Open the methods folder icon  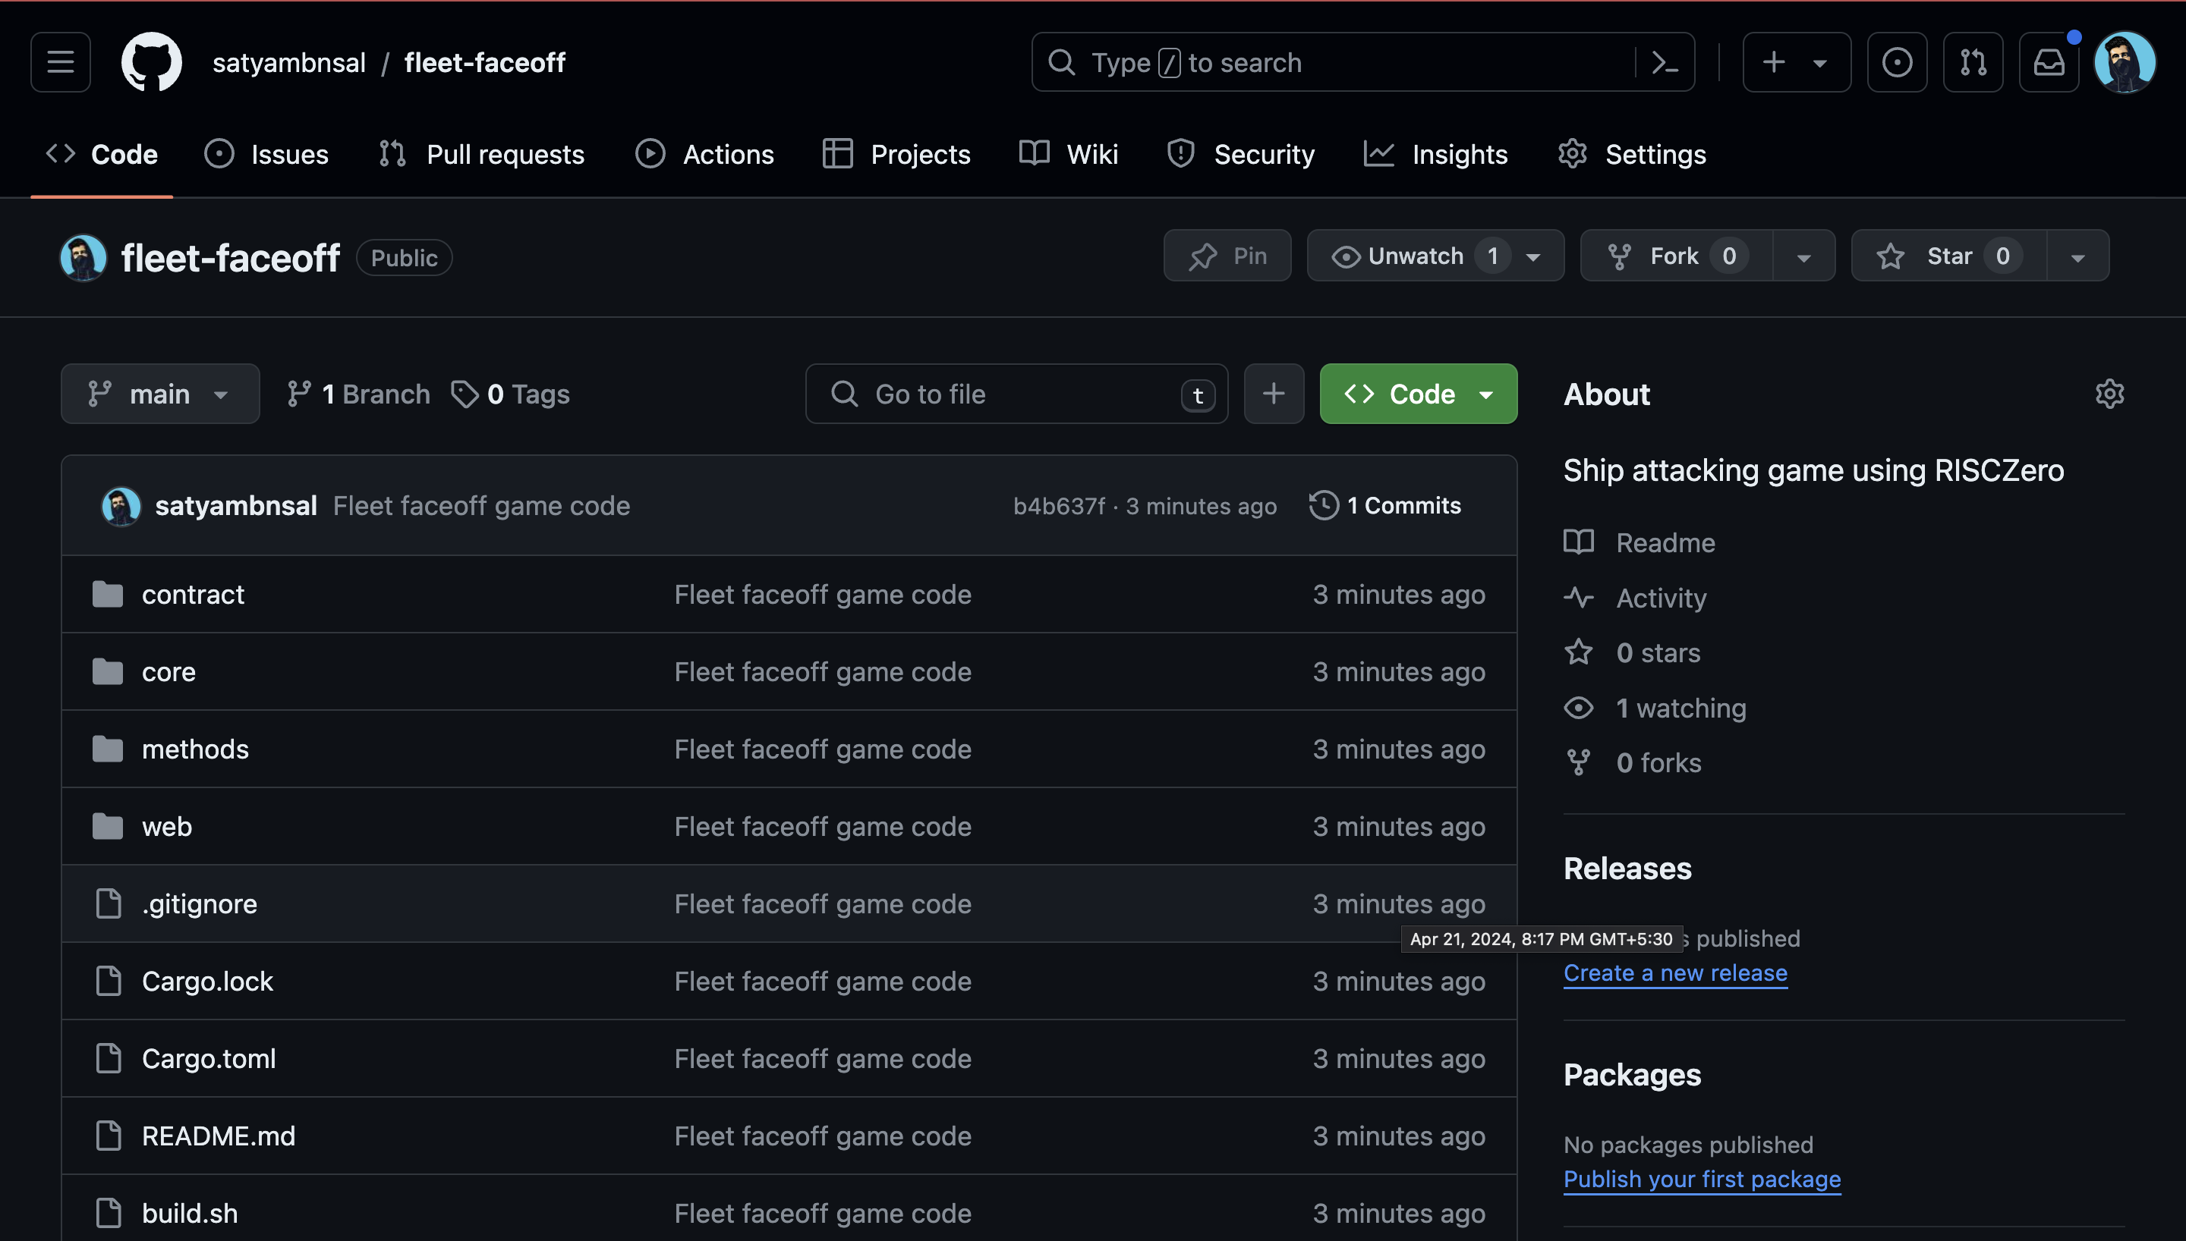[x=108, y=749]
